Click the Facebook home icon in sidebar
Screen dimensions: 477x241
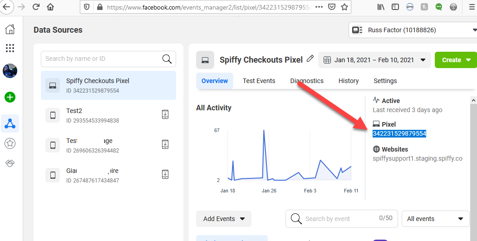pos(10,29)
